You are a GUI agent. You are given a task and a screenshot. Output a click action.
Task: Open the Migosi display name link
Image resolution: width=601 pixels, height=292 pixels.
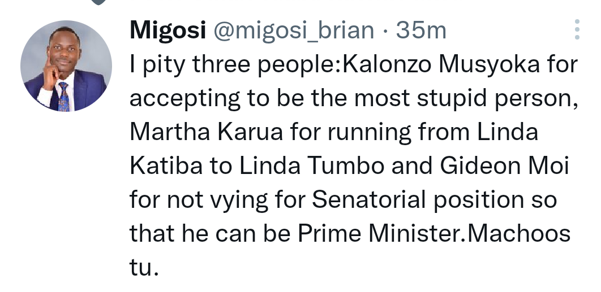(168, 30)
